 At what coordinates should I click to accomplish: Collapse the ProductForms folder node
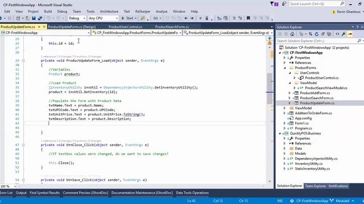point(285,68)
